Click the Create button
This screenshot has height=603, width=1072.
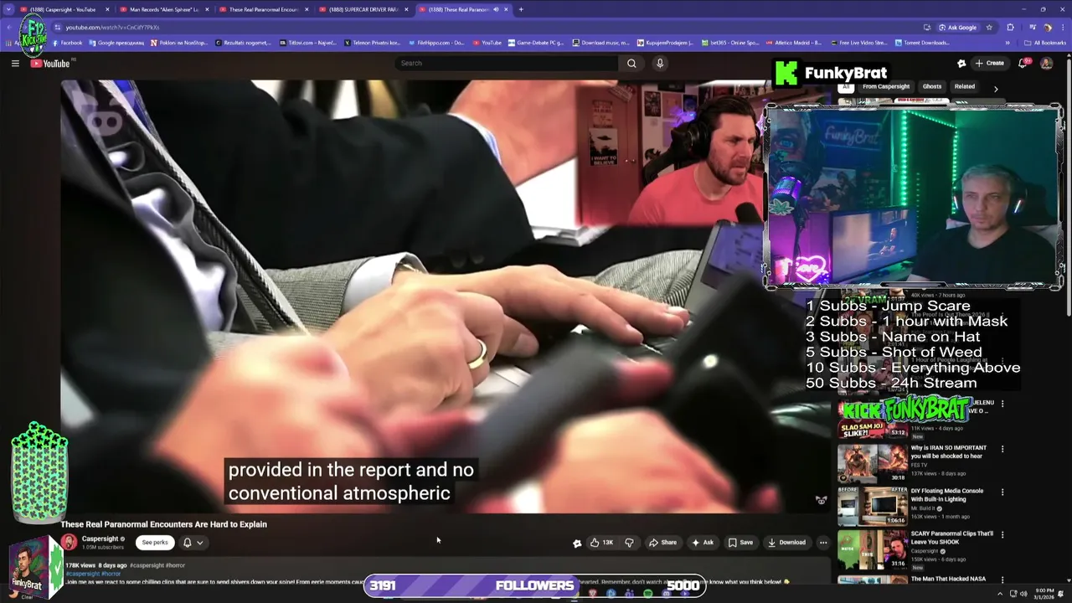[x=989, y=63]
